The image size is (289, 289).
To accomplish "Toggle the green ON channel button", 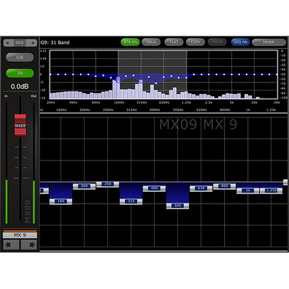I will coord(20,73).
